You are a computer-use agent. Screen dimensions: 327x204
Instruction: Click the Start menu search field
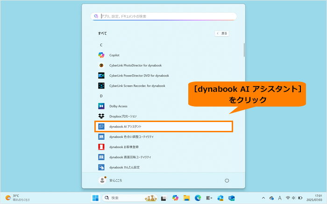point(163,16)
